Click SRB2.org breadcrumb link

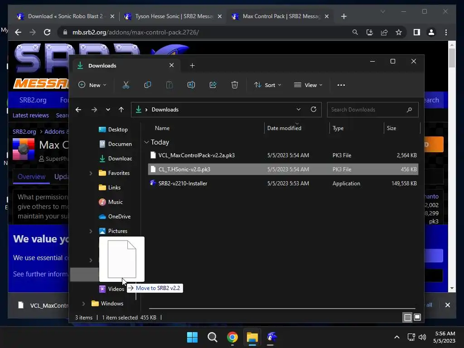click(24, 132)
